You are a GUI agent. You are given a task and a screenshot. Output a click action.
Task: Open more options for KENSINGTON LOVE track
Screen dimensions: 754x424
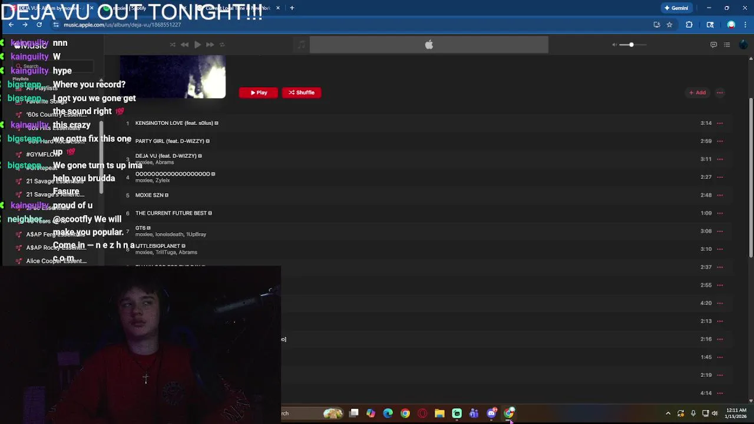720,123
